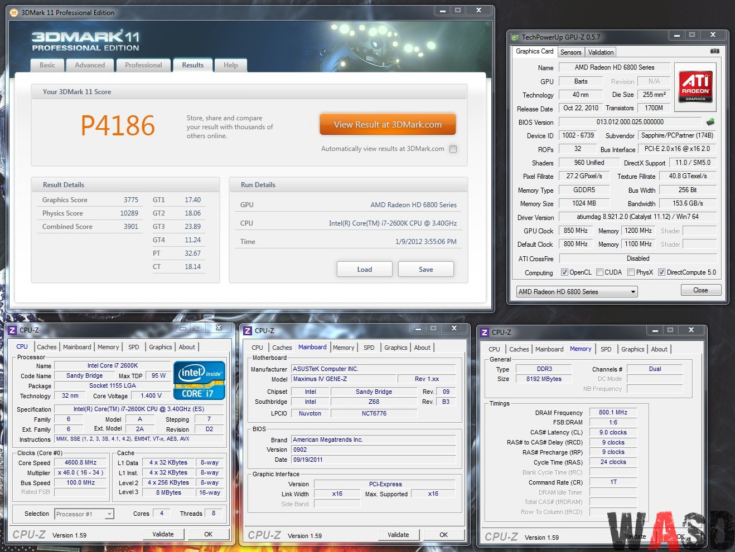
Task: Open About tab in CPU-Z CPU window
Action: click(x=187, y=347)
